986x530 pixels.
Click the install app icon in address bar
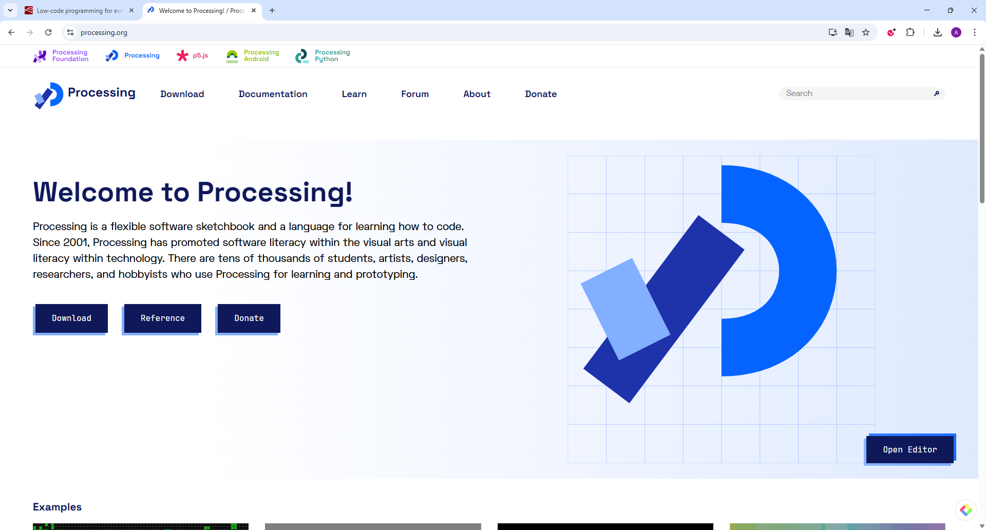pos(833,32)
